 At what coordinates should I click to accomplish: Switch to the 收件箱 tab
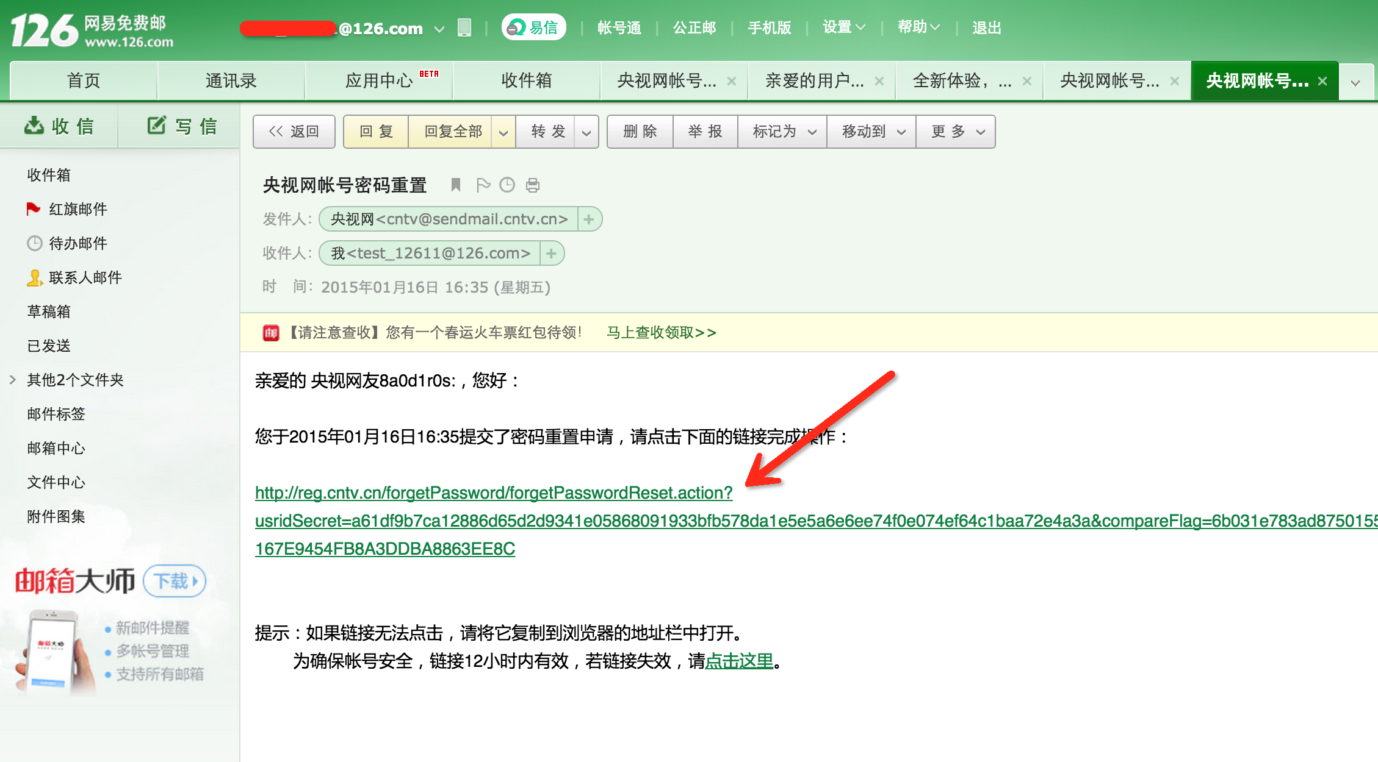(527, 80)
